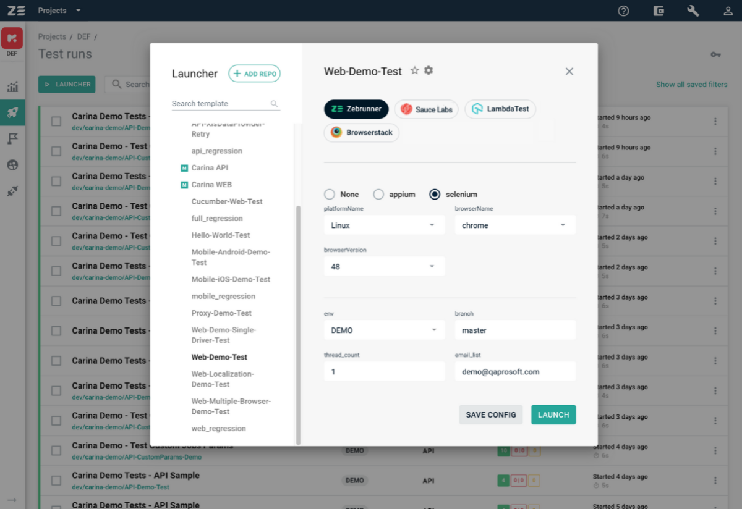Open the rocket test runs sidebar icon
Screen dimensions: 742x509
pyautogui.click(x=12, y=112)
